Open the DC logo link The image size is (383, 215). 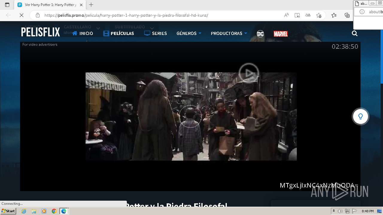(x=260, y=34)
